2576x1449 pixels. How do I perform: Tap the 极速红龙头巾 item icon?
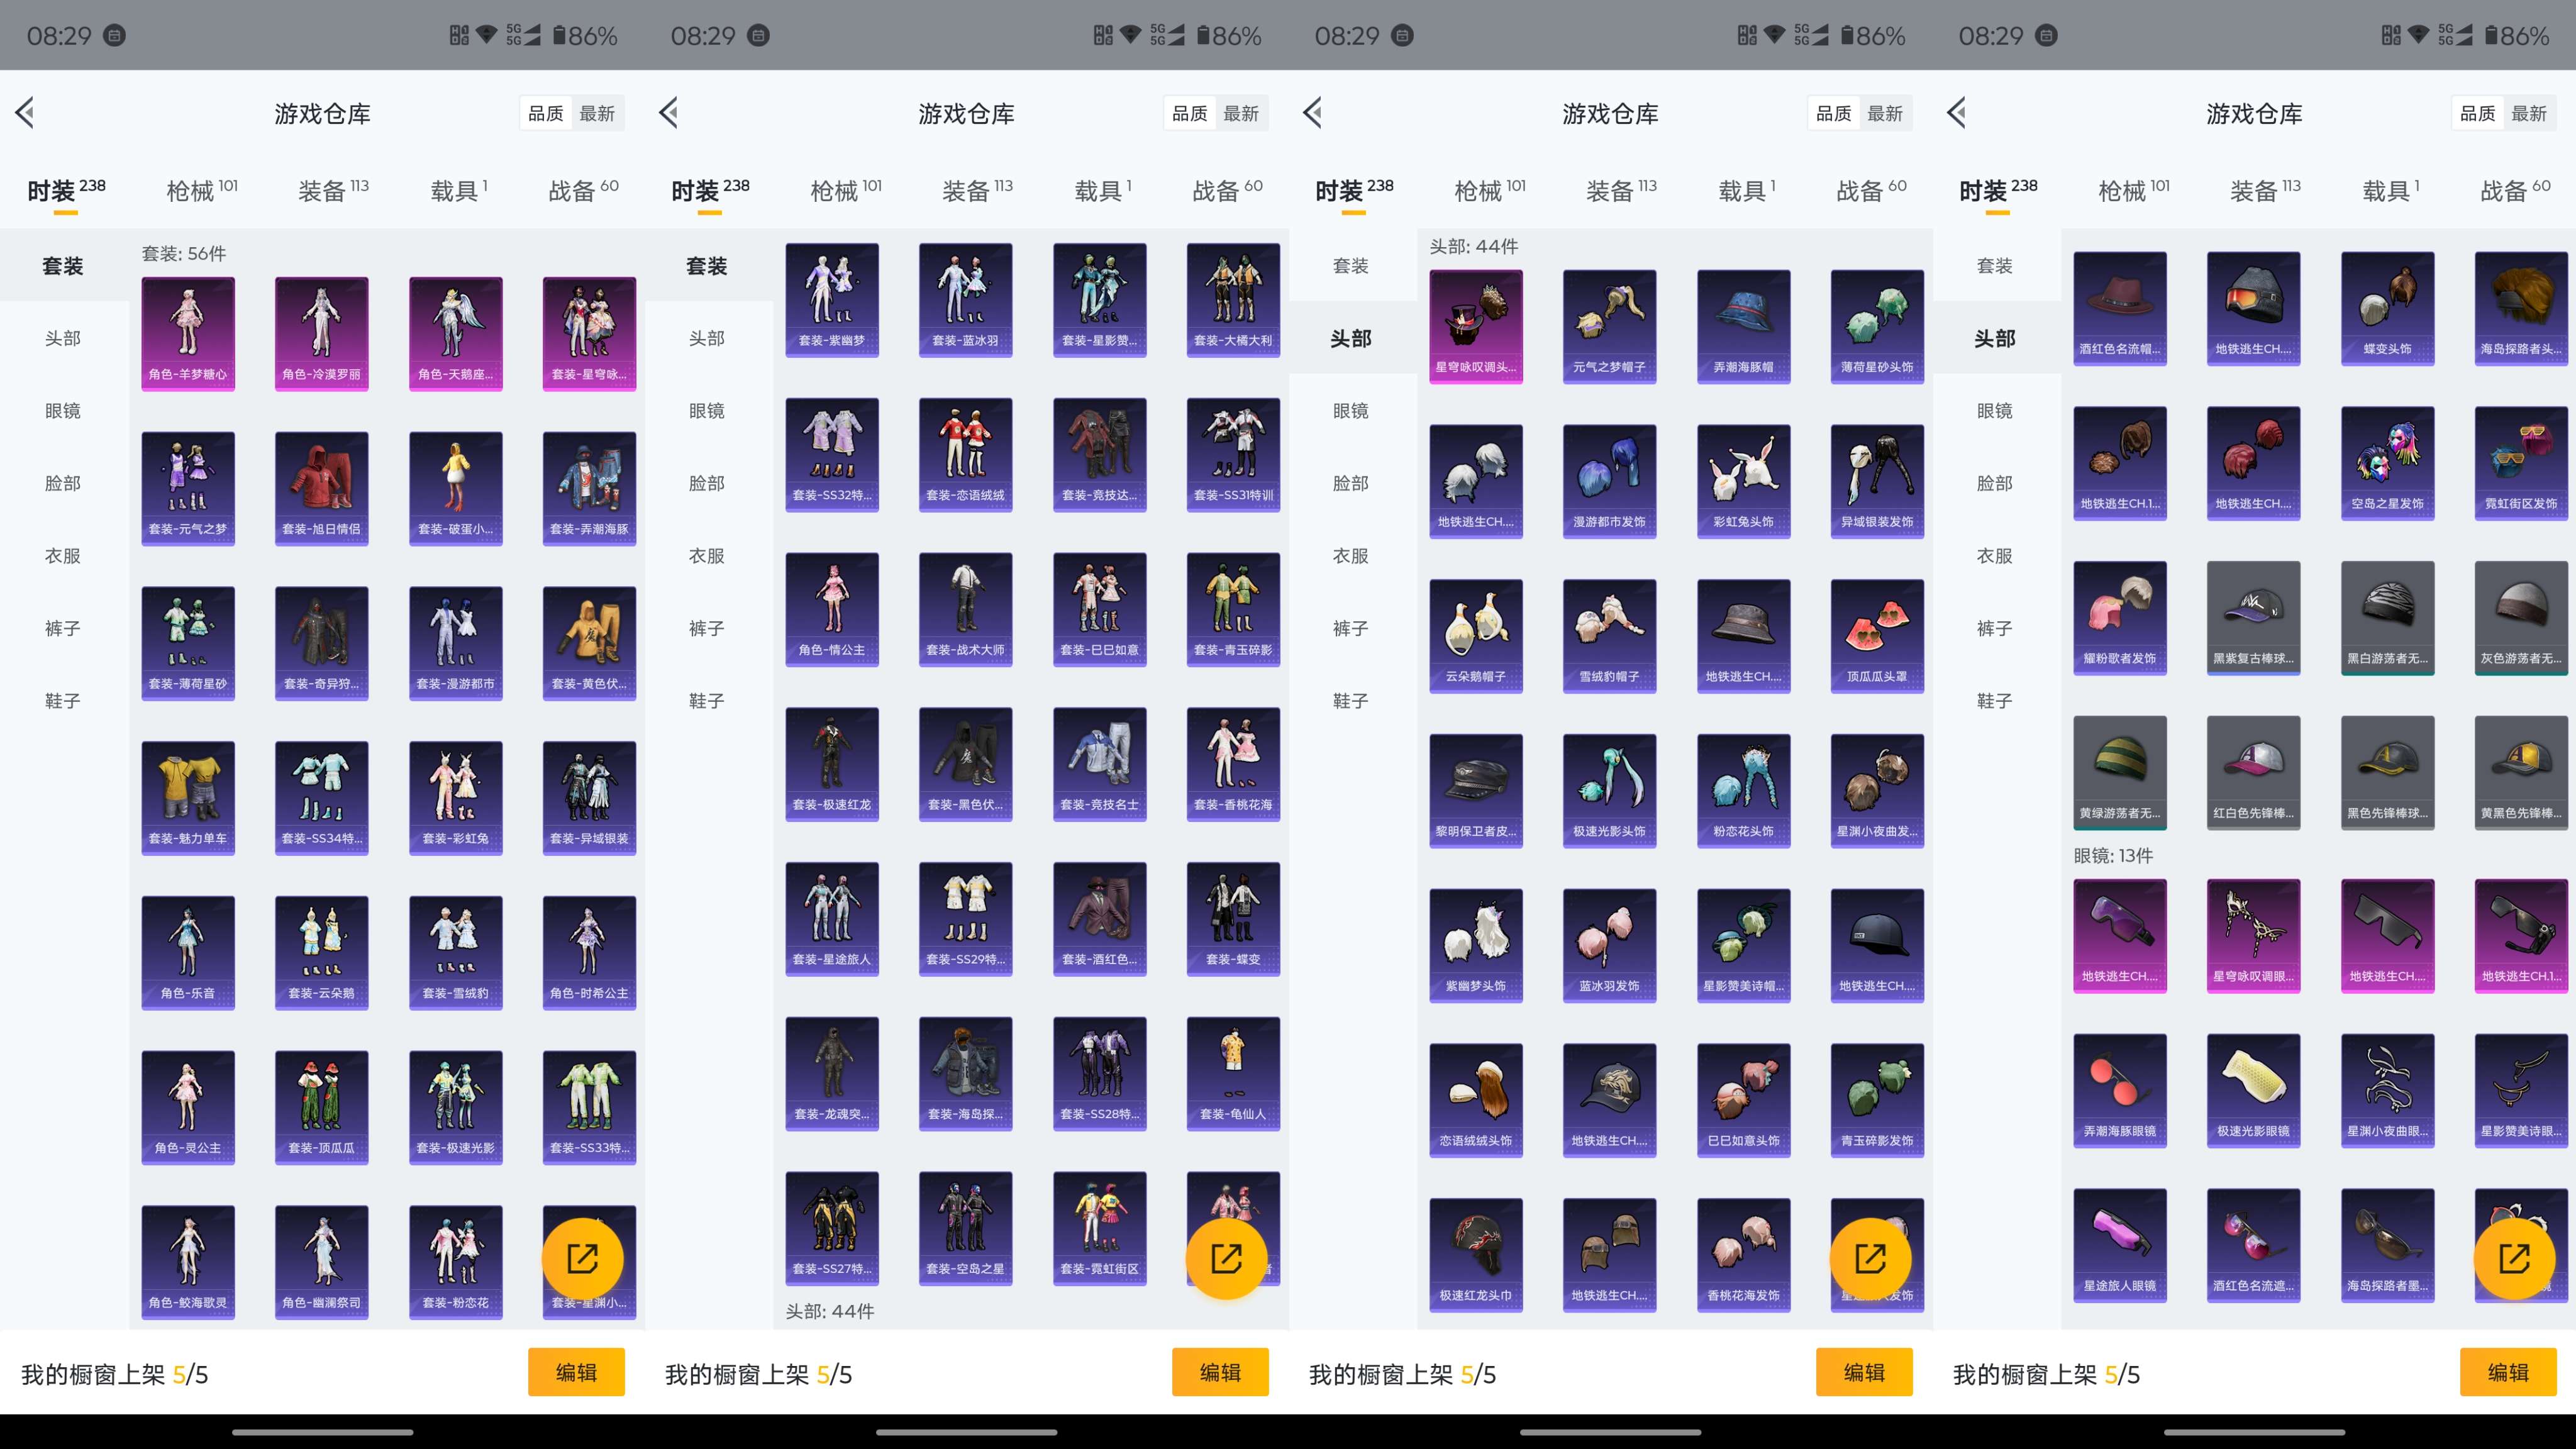[1476, 1255]
